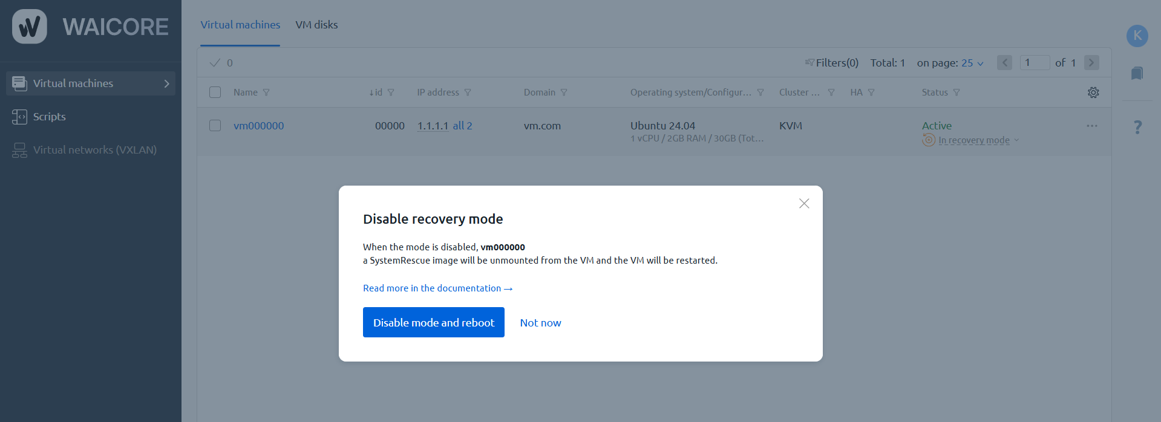This screenshot has height=422, width=1161.
Task: Select the vm000000 row checkbox
Action: point(215,126)
